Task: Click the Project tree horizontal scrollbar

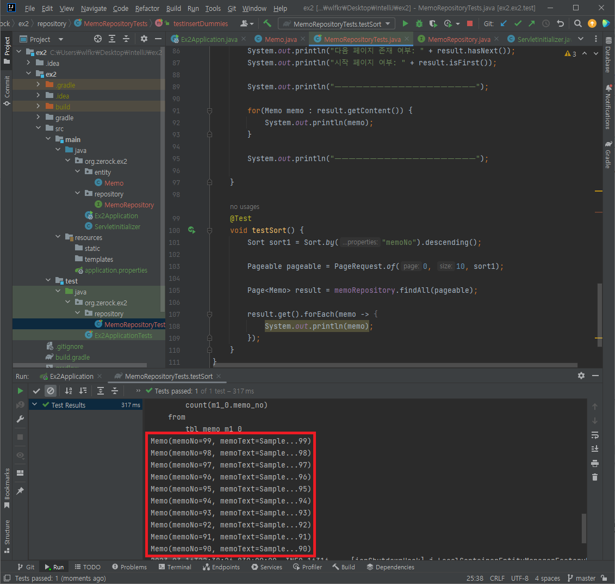Action: pos(80,365)
